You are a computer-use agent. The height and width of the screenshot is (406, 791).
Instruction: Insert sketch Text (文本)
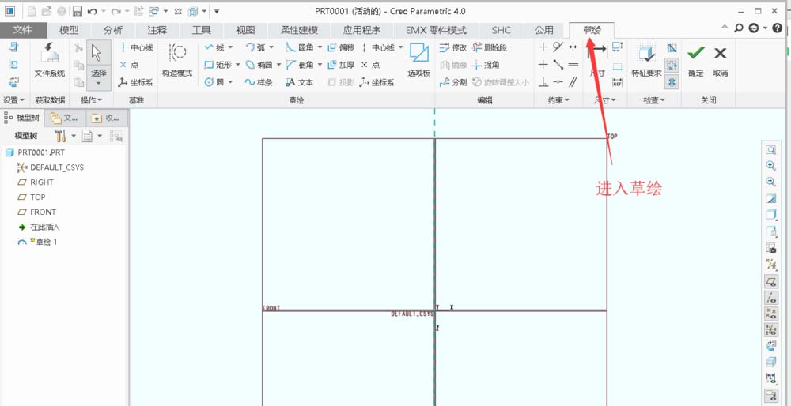299,82
